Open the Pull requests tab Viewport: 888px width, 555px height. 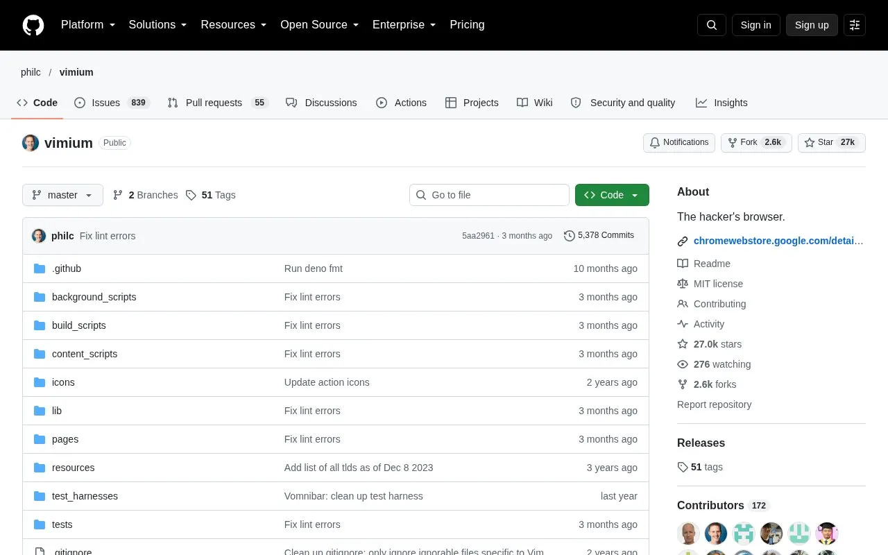(218, 103)
